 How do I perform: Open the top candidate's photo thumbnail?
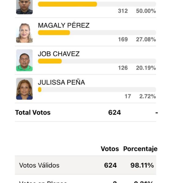tap(24, 7)
